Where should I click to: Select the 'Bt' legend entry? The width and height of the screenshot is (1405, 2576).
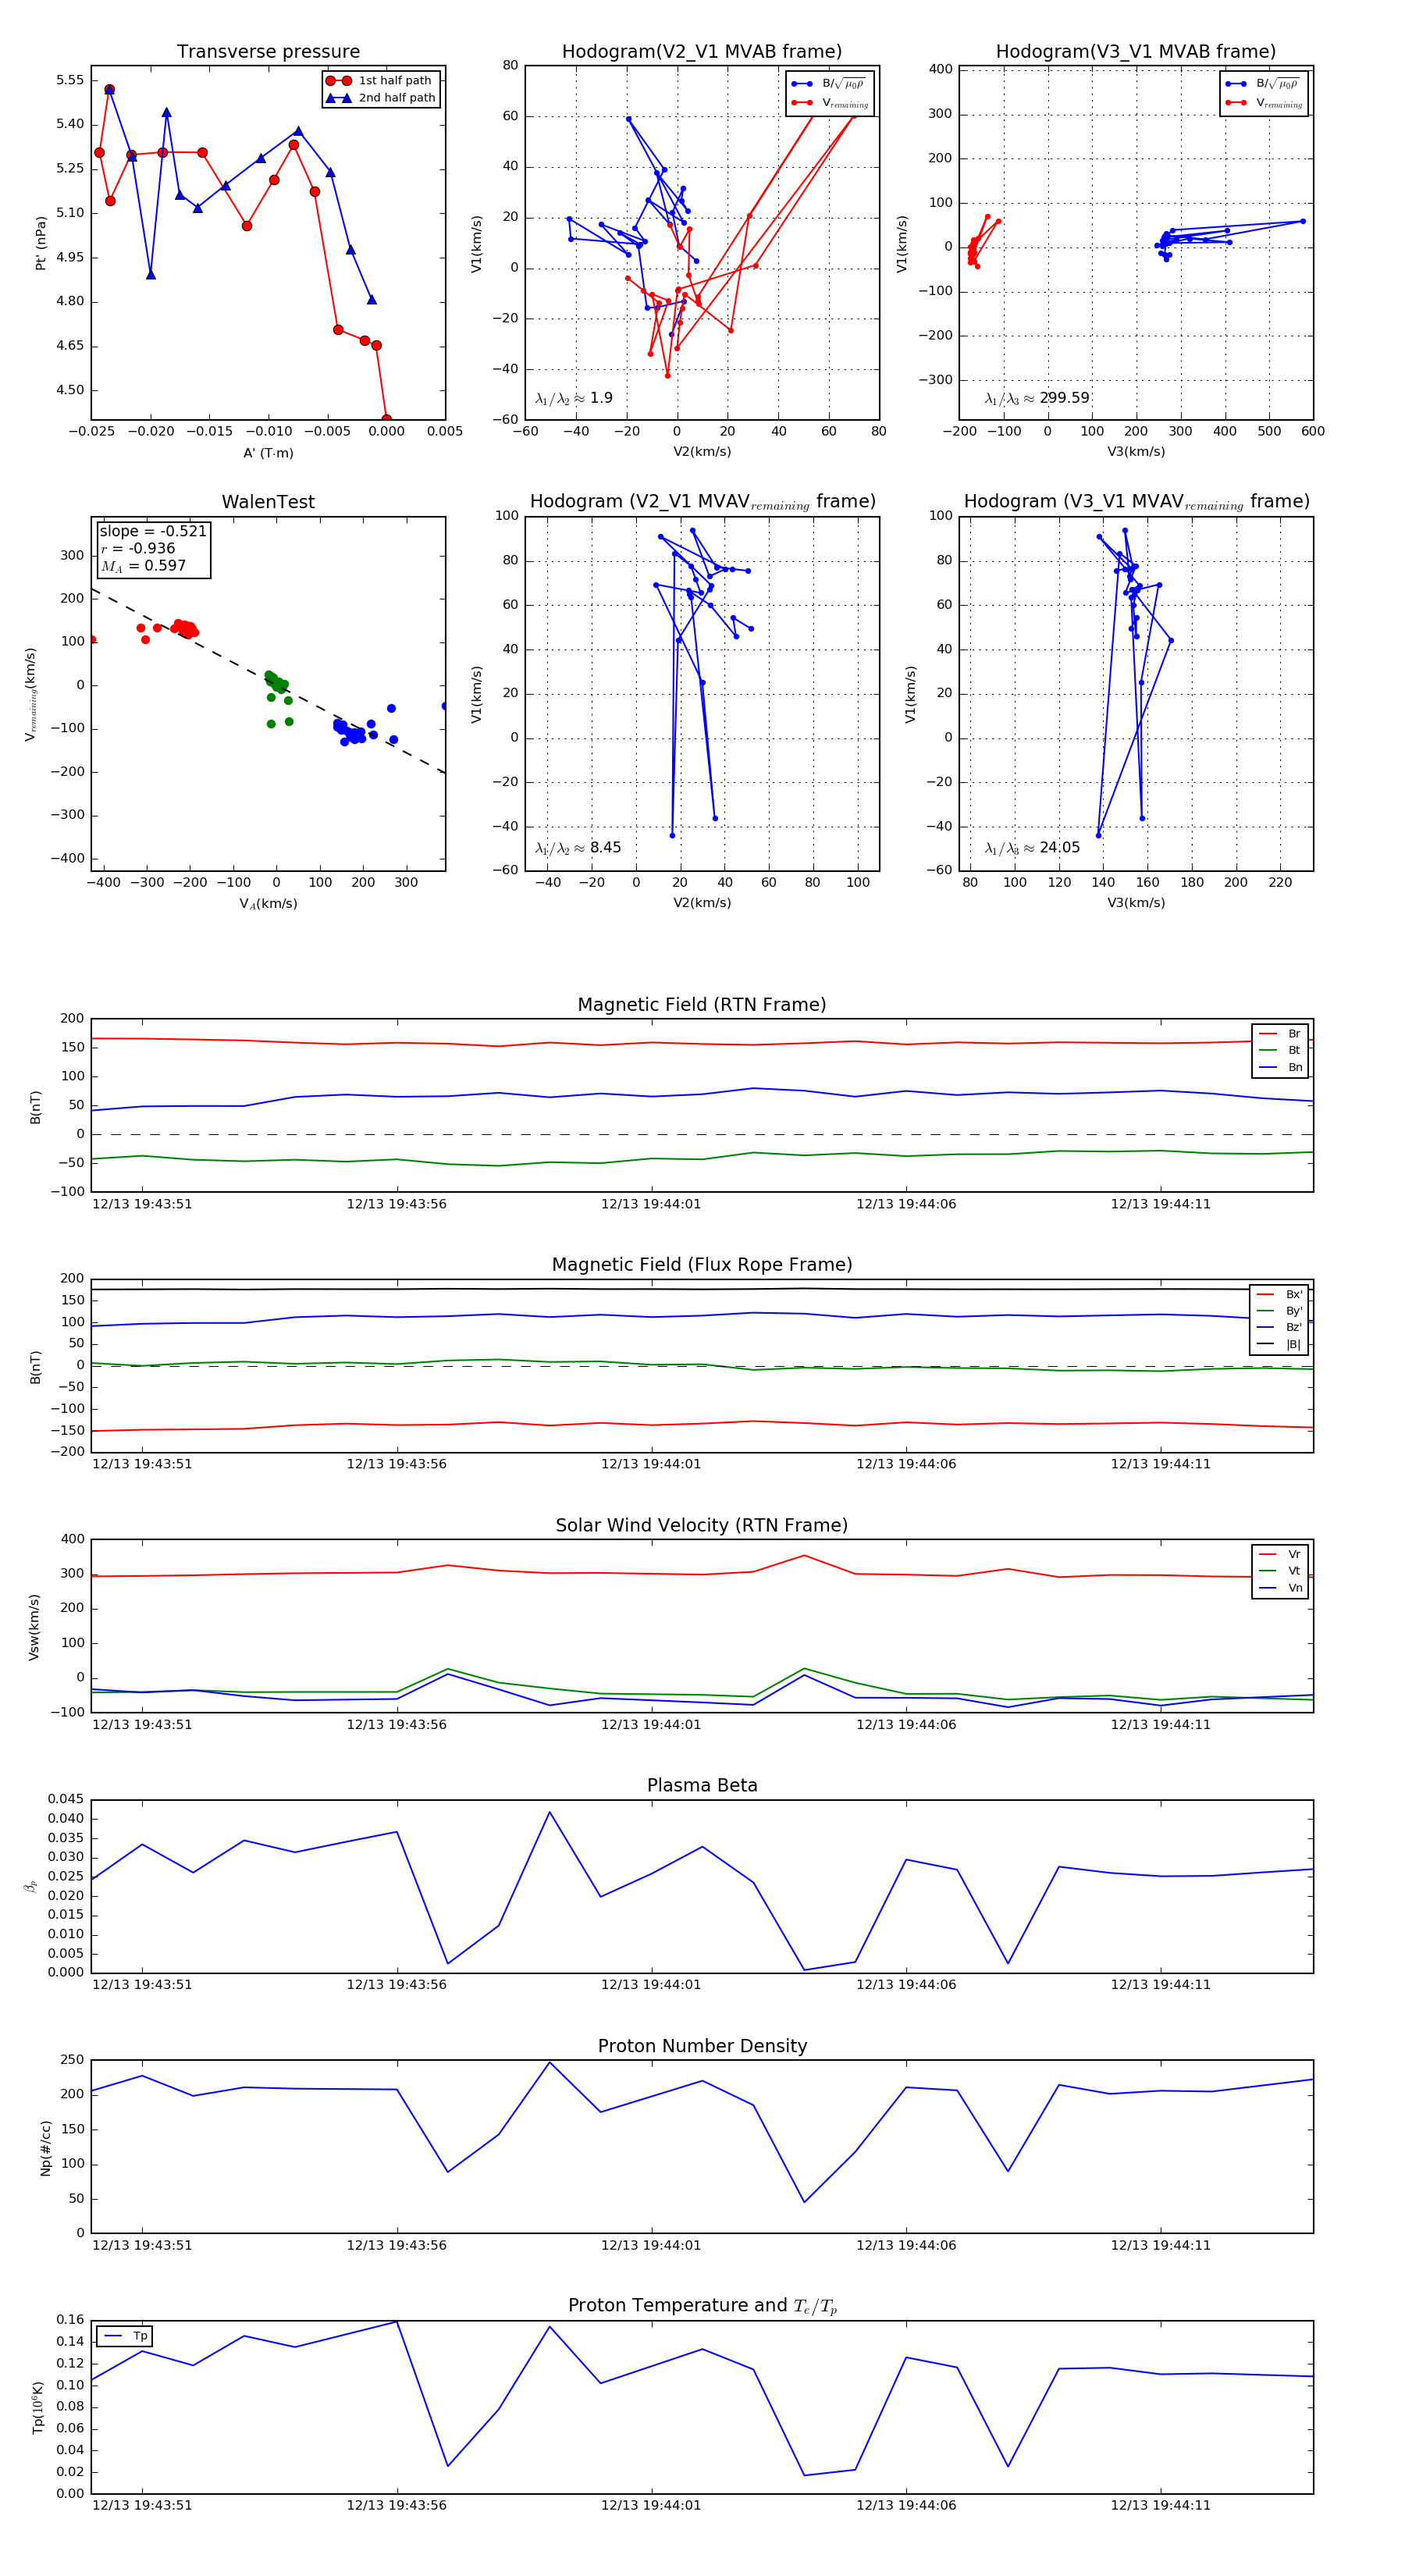[x=1280, y=1051]
